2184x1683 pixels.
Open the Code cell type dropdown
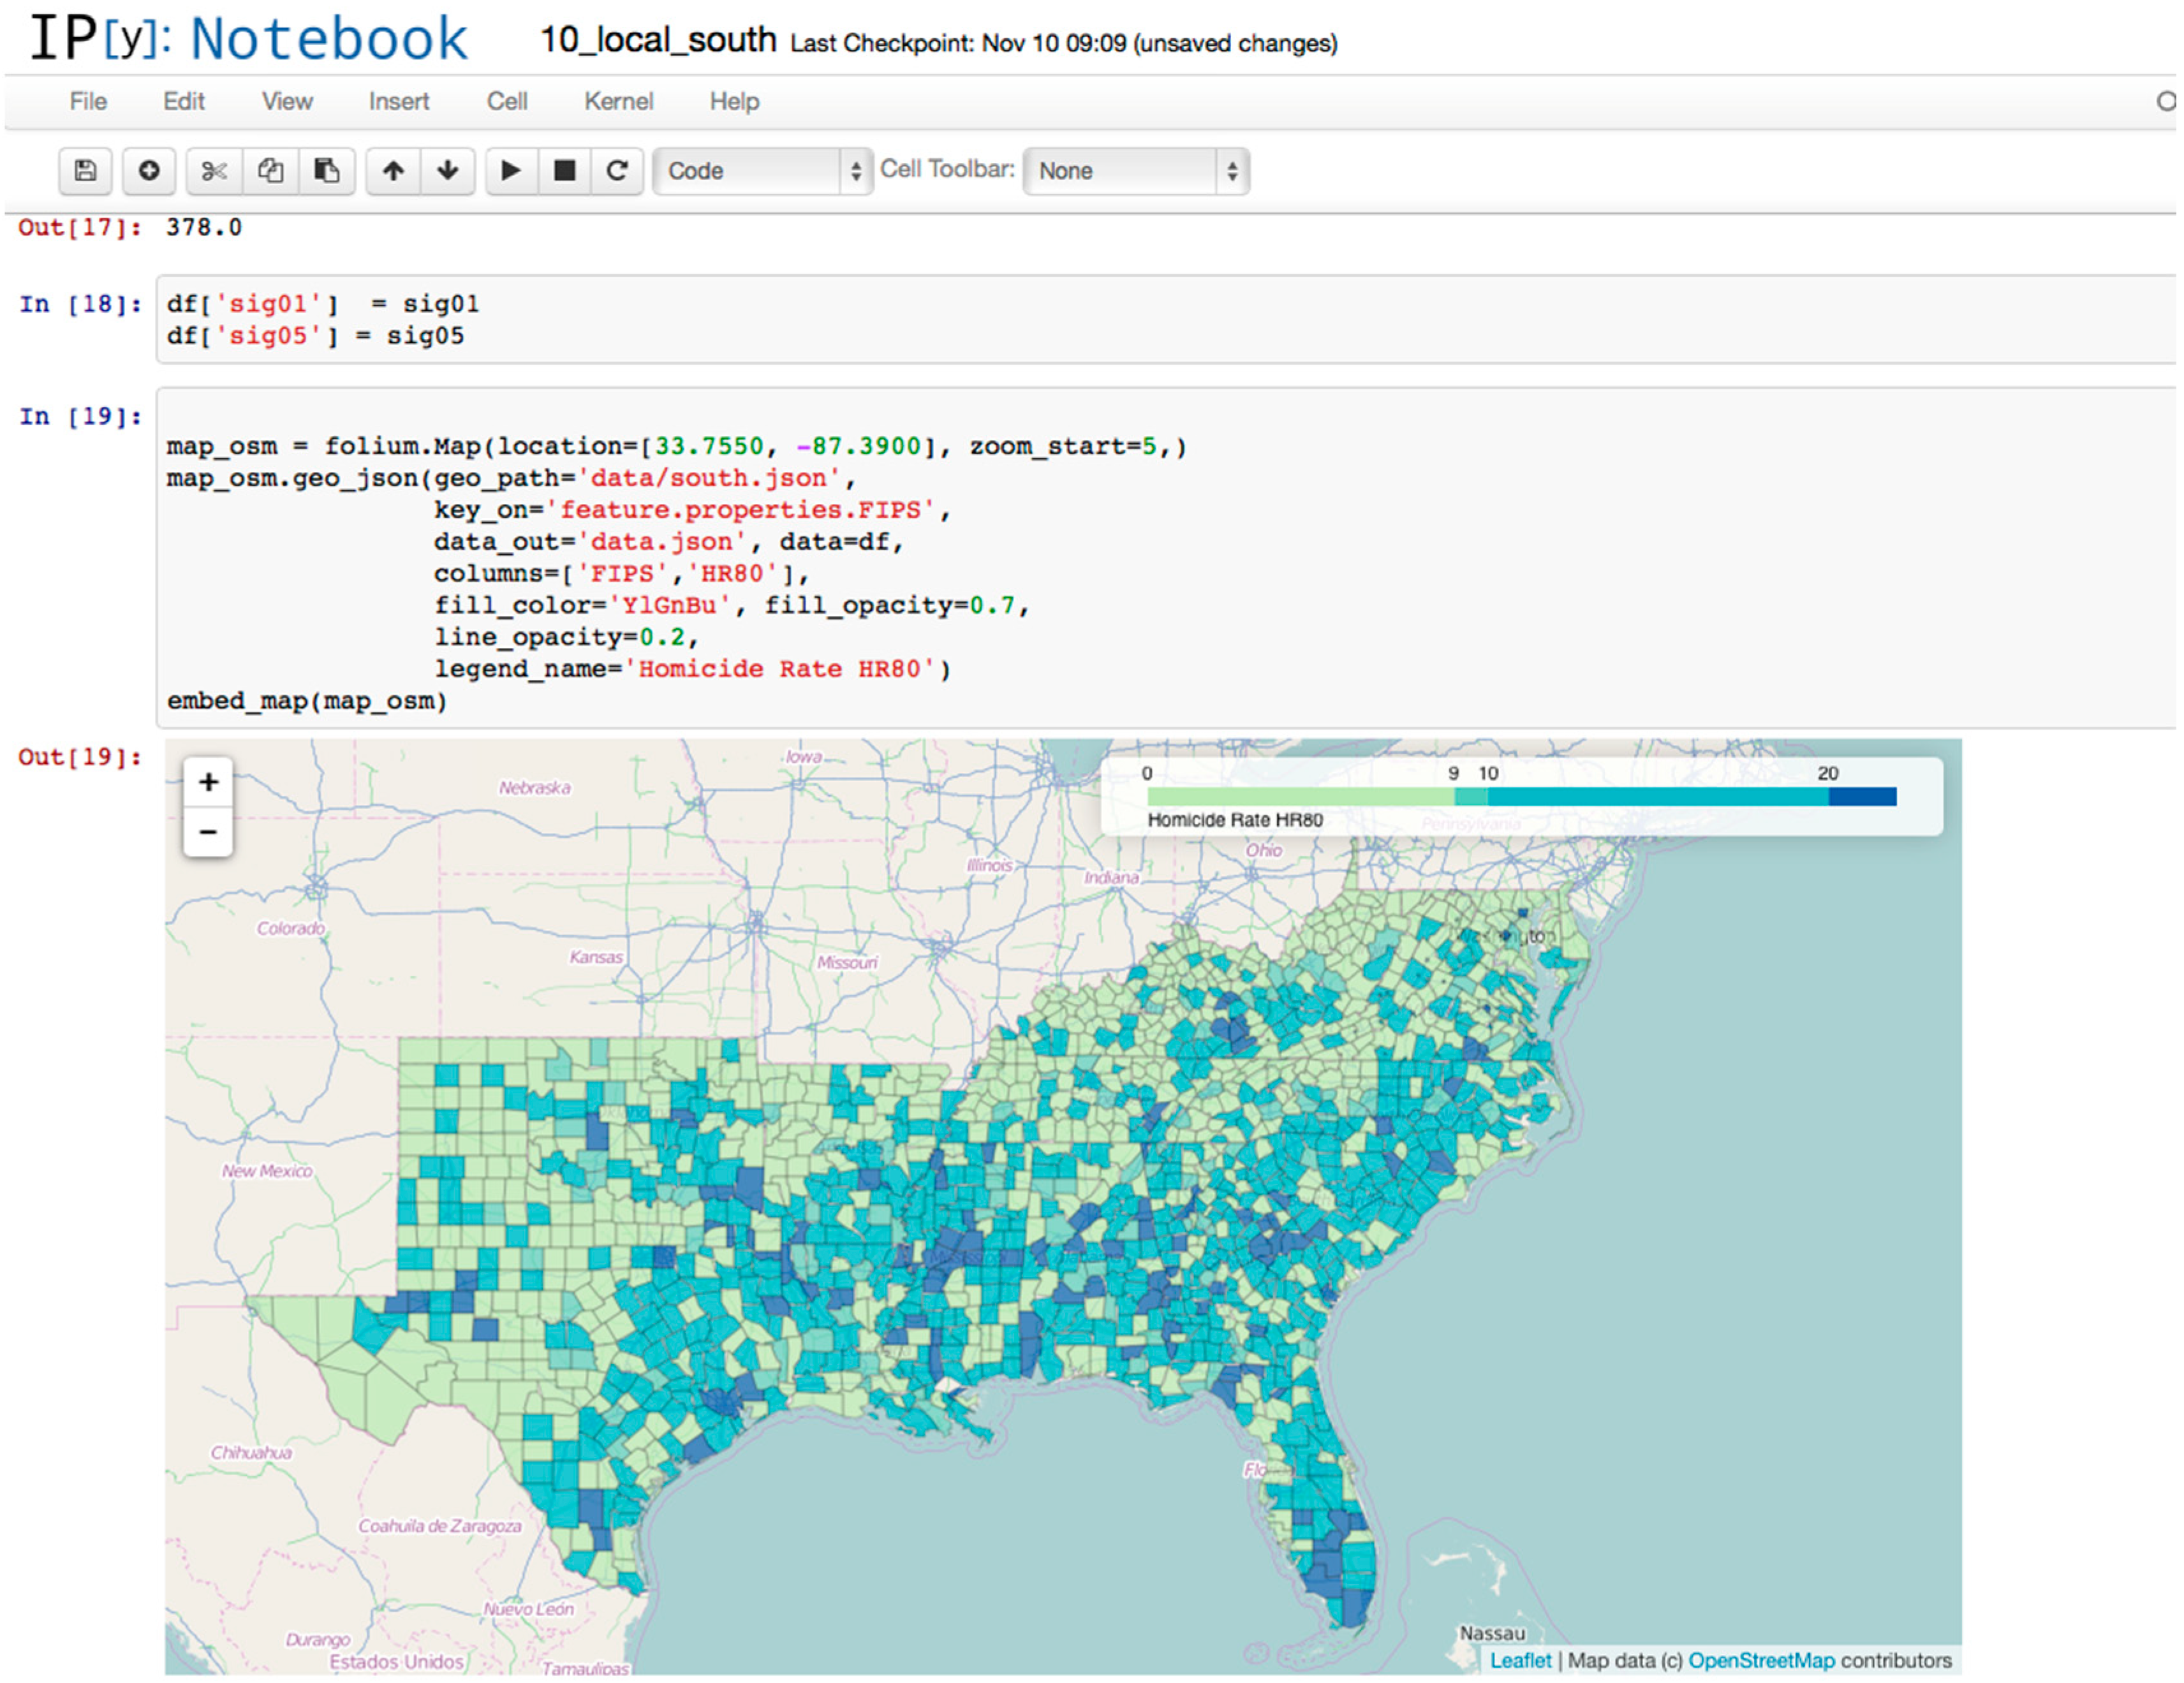[762, 171]
